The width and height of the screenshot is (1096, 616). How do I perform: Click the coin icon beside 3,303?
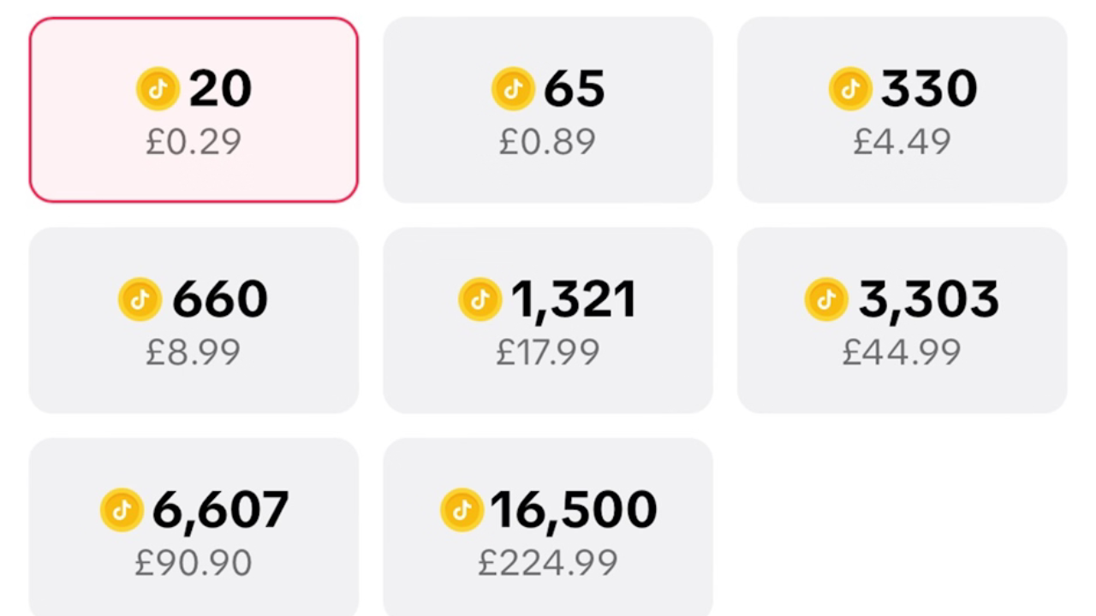pyautogui.click(x=826, y=299)
